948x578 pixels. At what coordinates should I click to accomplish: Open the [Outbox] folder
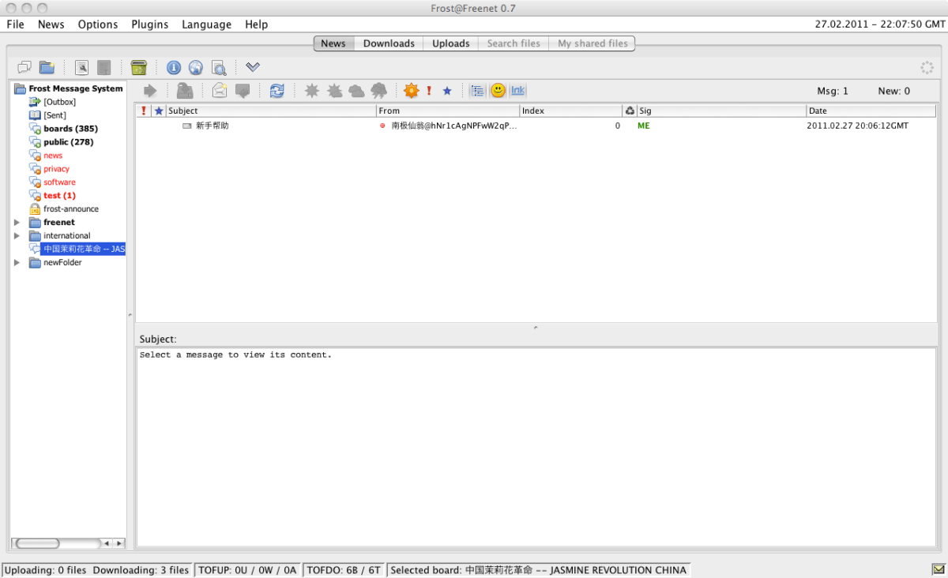[x=53, y=102]
